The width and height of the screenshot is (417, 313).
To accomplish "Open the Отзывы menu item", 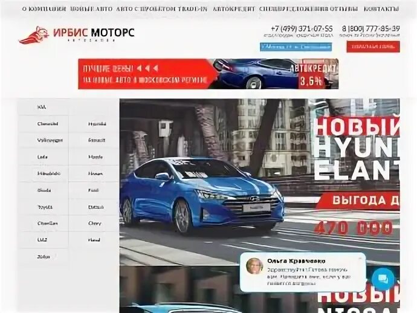I will coord(344,9).
